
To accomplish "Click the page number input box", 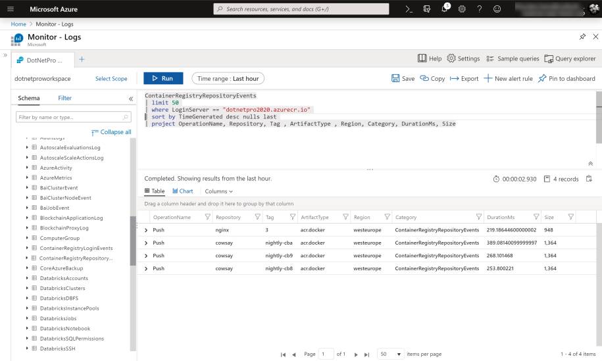I will click(326, 354).
